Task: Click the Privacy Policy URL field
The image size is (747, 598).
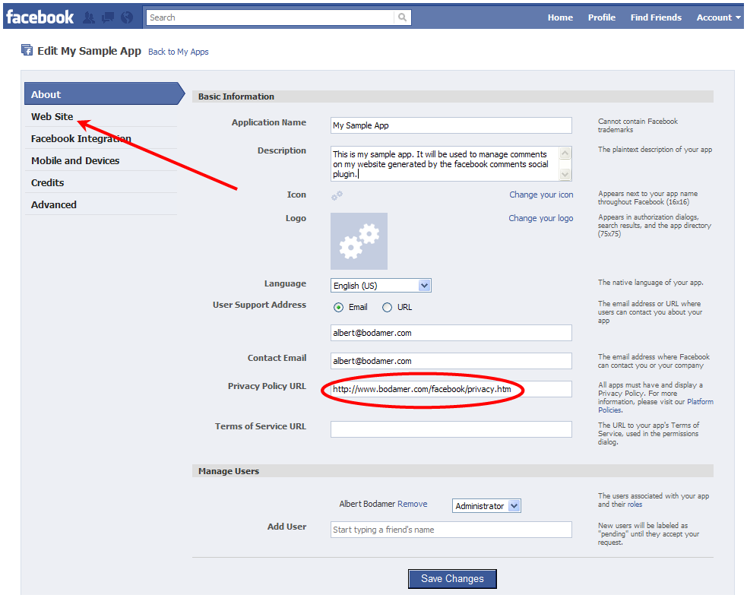Action: (451, 389)
